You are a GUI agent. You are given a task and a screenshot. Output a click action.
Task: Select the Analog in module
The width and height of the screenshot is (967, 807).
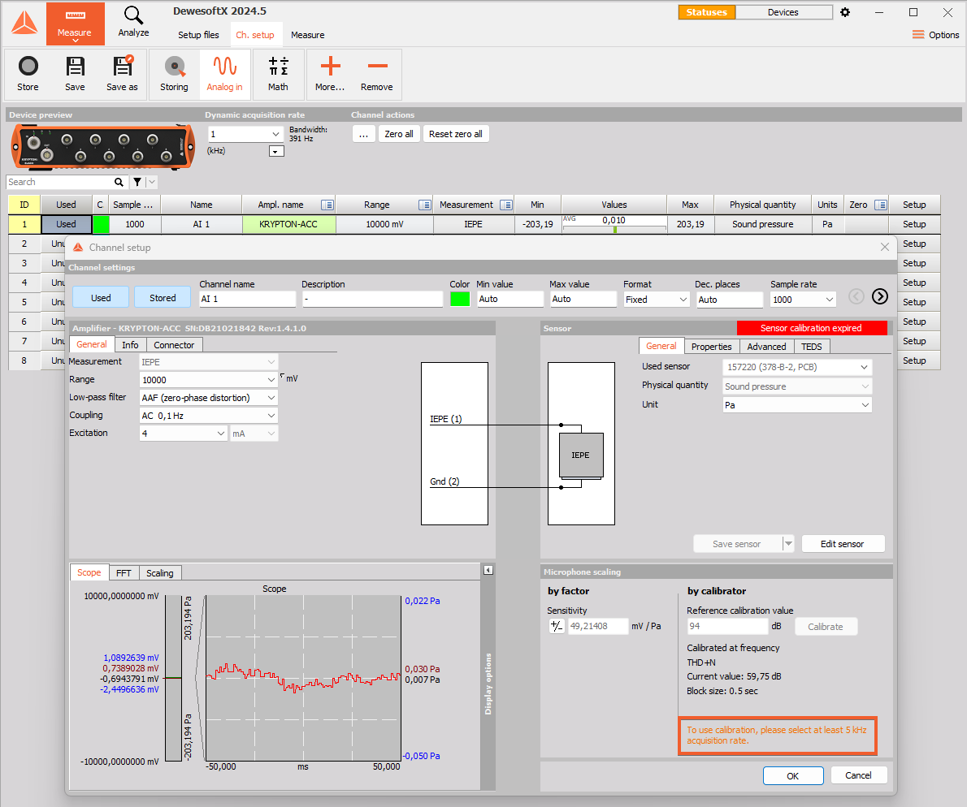tap(224, 75)
